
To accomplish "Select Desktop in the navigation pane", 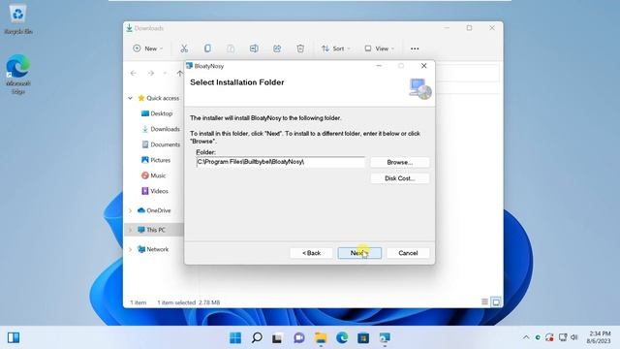I will pyautogui.click(x=157, y=113).
